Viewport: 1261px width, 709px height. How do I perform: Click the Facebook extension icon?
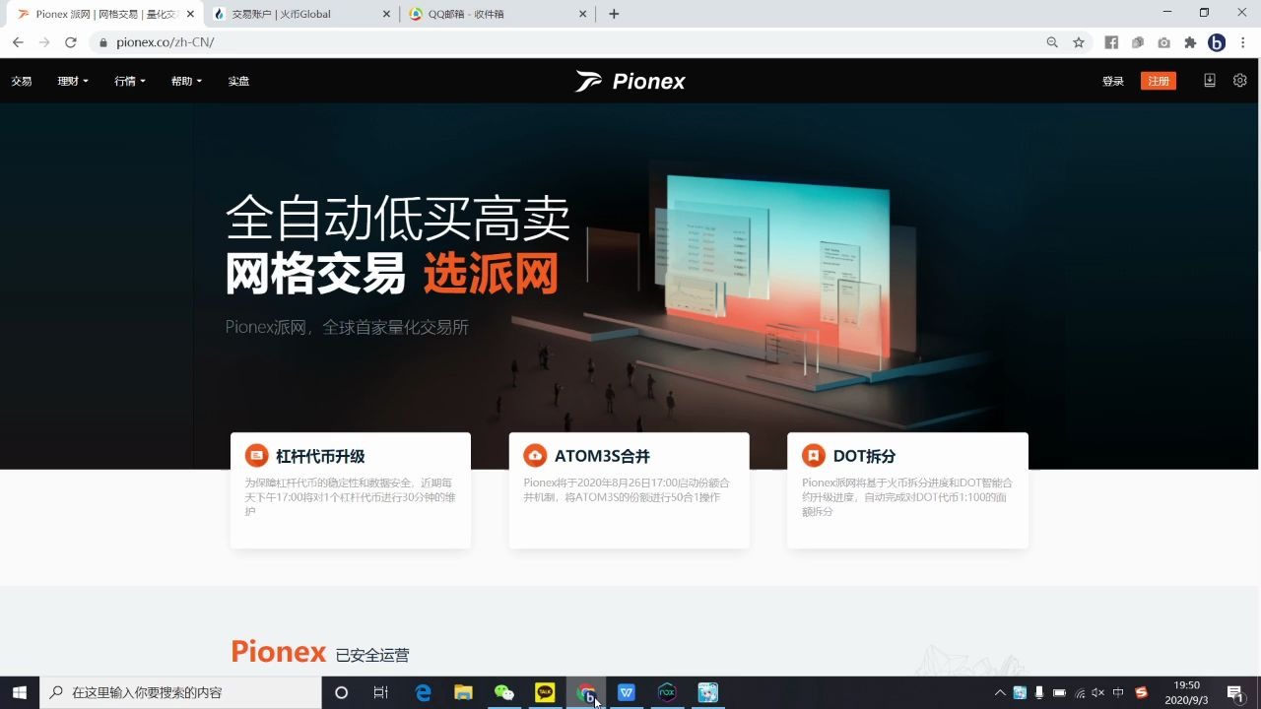1111,42
